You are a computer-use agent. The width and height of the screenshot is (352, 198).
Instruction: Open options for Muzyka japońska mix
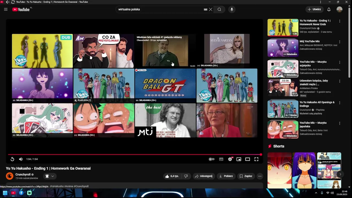click(340, 123)
